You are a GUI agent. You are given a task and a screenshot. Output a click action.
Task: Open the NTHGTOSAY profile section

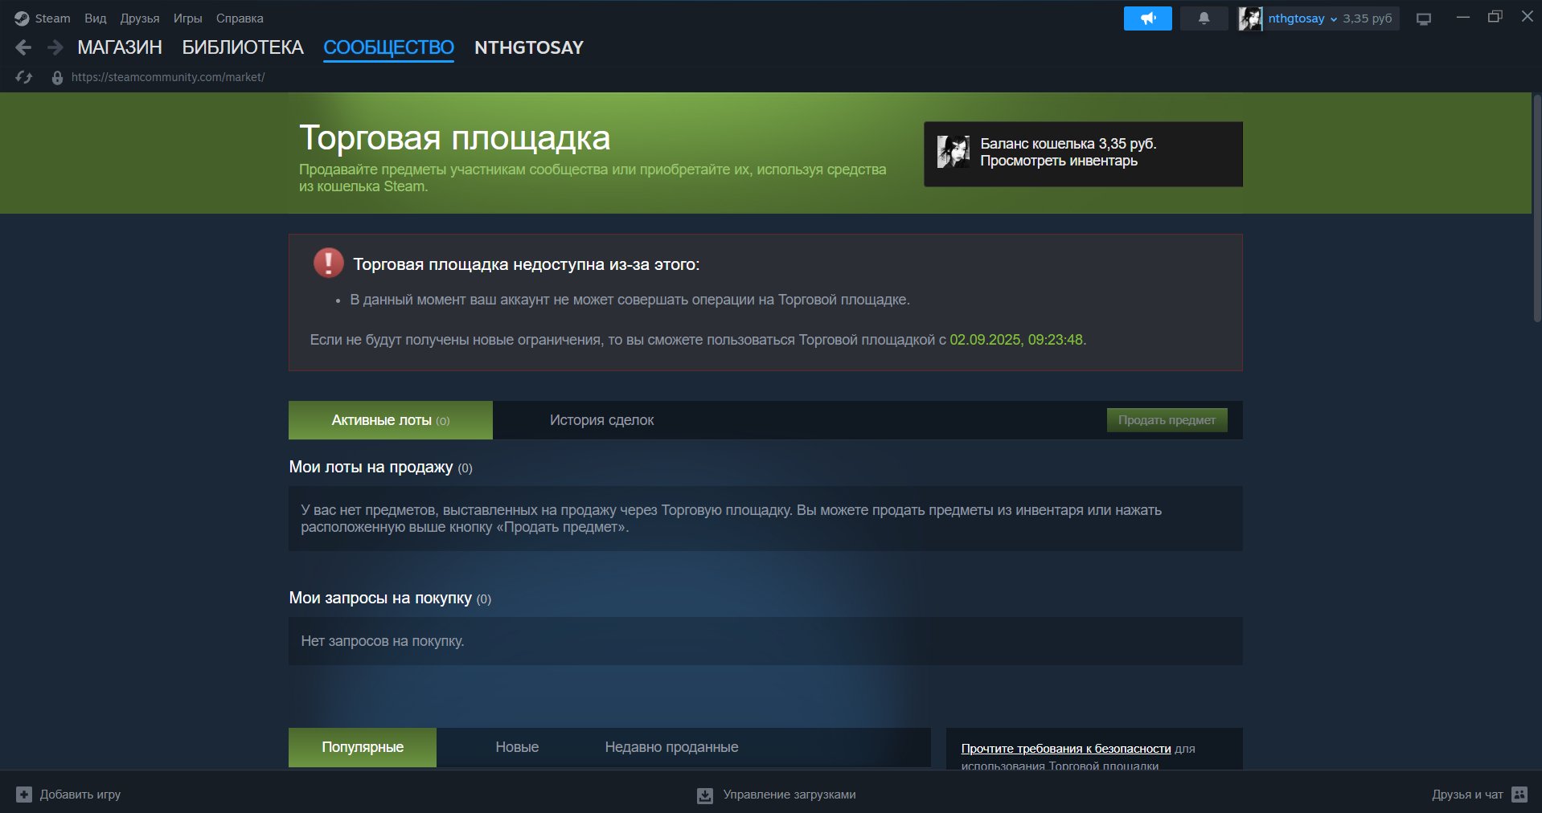point(529,47)
